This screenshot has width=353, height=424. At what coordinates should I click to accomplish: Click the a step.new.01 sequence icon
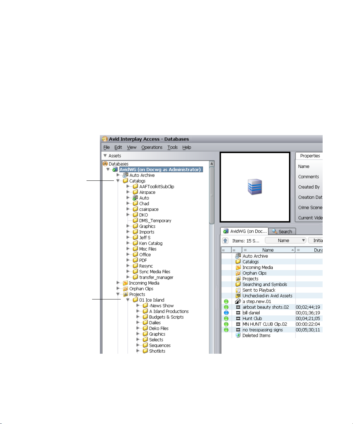tap(238, 301)
